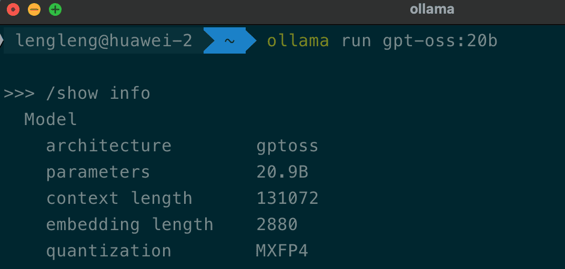Click the MXFP4 quantization value
565x269 pixels.
click(x=282, y=251)
